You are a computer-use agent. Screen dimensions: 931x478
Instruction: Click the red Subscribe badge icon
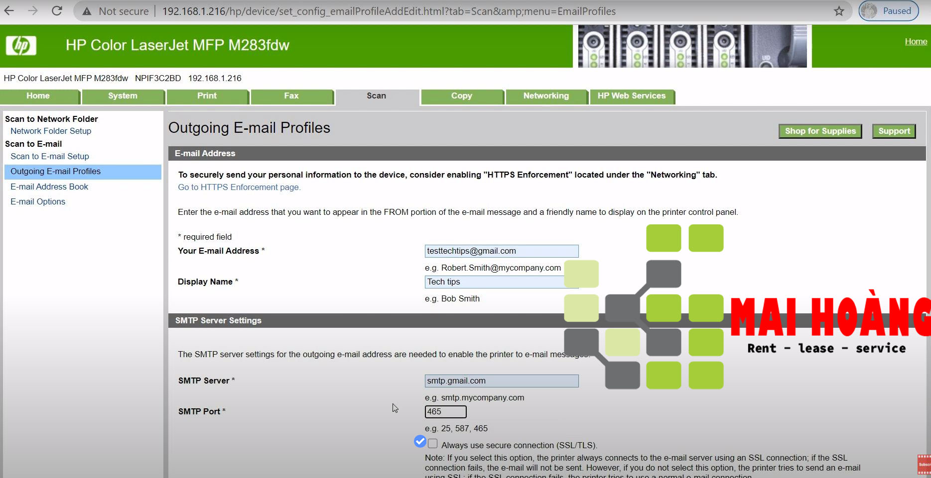pyautogui.click(x=924, y=464)
